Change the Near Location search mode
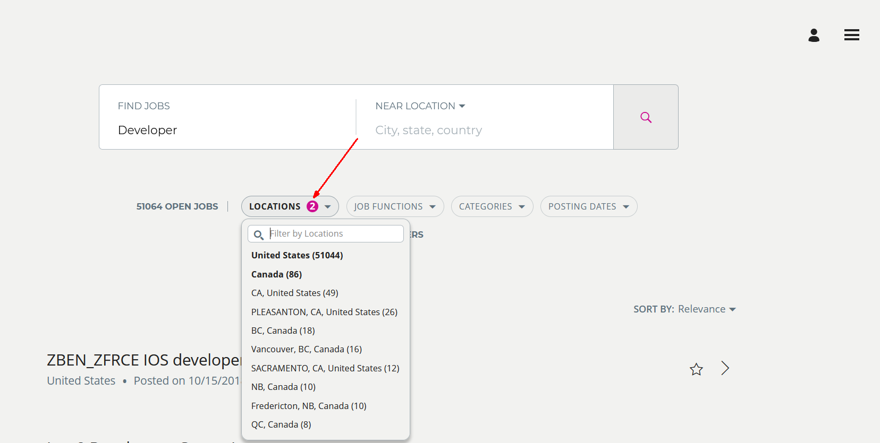This screenshot has width=880, height=443. pyautogui.click(x=420, y=106)
